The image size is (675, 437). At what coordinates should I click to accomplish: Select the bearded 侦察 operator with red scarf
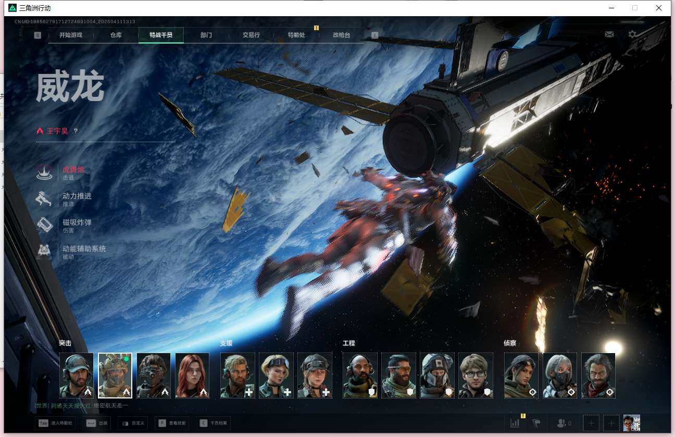pyautogui.click(x=598, y=376)
